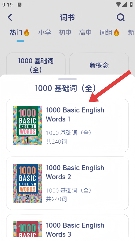Tap the flame icon beside 词组

[x=116, y=33]
